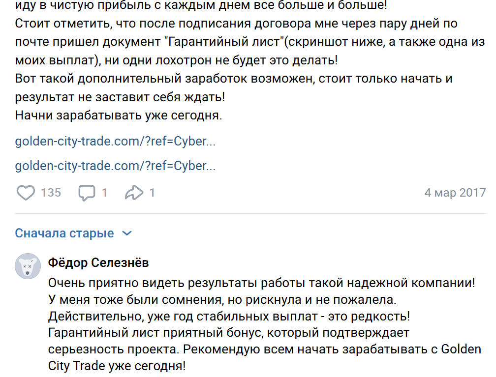Click the like count 135
The height and width of the screenshot is (377, 496).
pyautogui.click(x=51, y=192)
